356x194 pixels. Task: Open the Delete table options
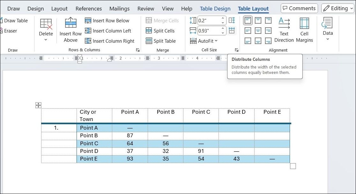click(46, 30)
